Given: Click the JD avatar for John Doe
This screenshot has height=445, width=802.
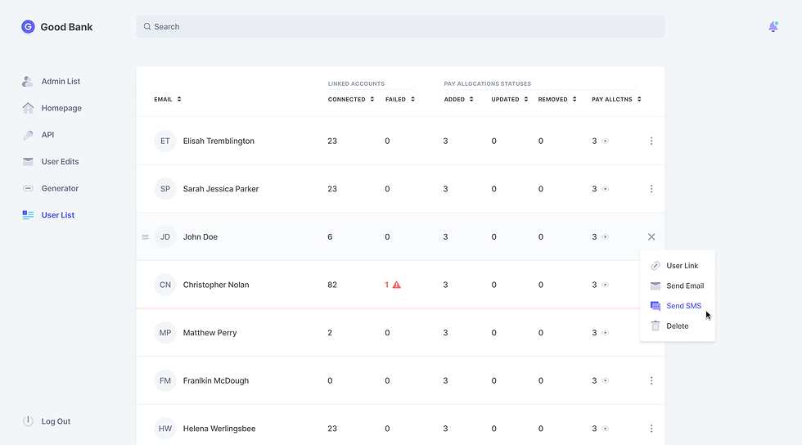Looking at the screenshot, I should [165, 237].
